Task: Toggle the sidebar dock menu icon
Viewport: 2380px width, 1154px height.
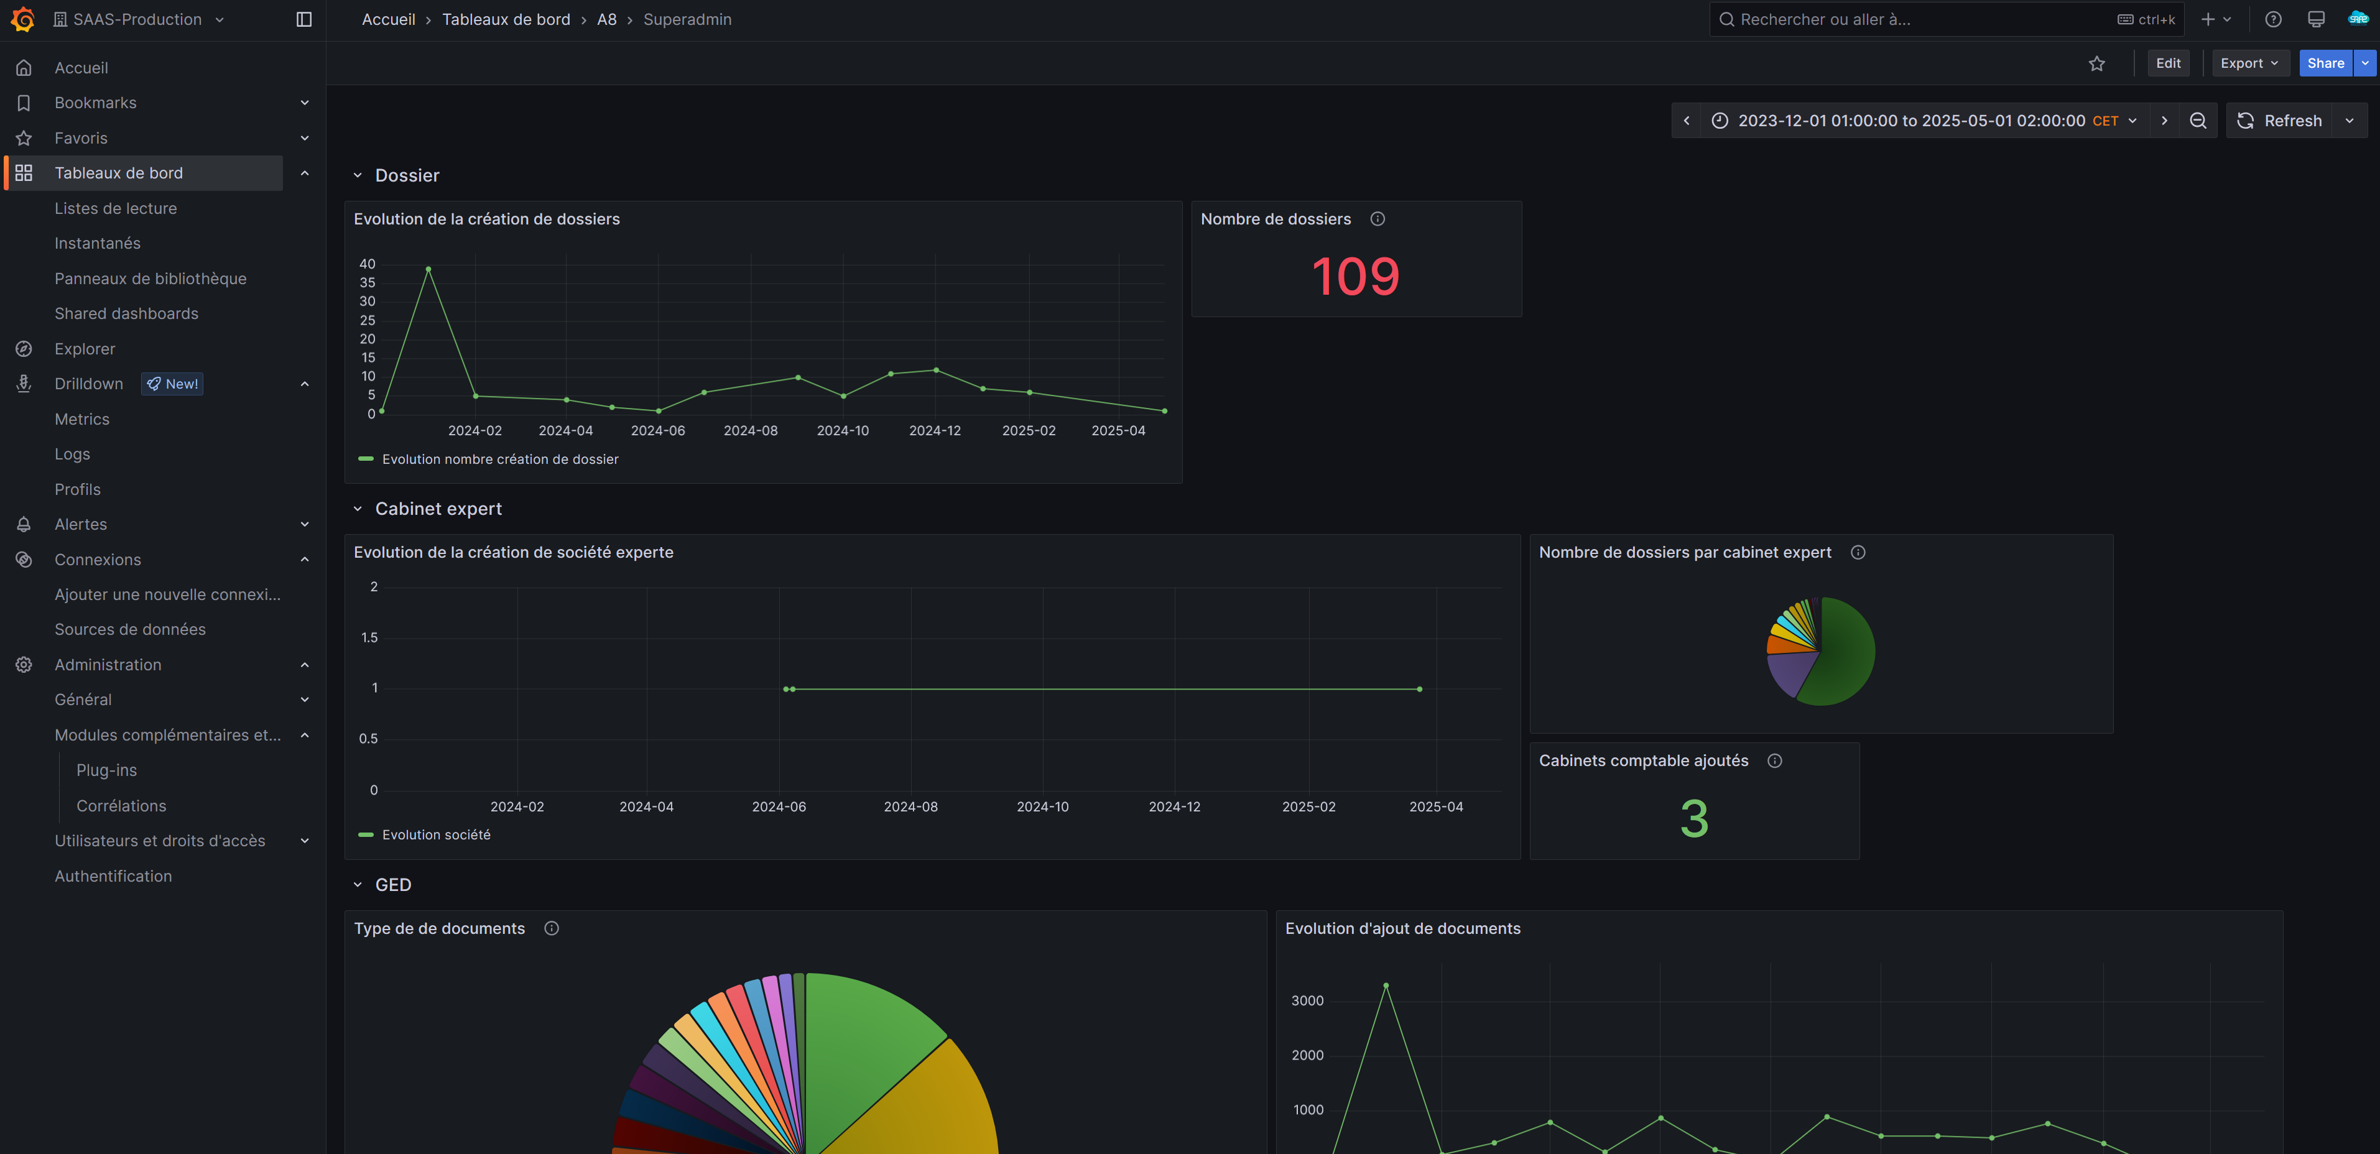Action: pos(303,19)
